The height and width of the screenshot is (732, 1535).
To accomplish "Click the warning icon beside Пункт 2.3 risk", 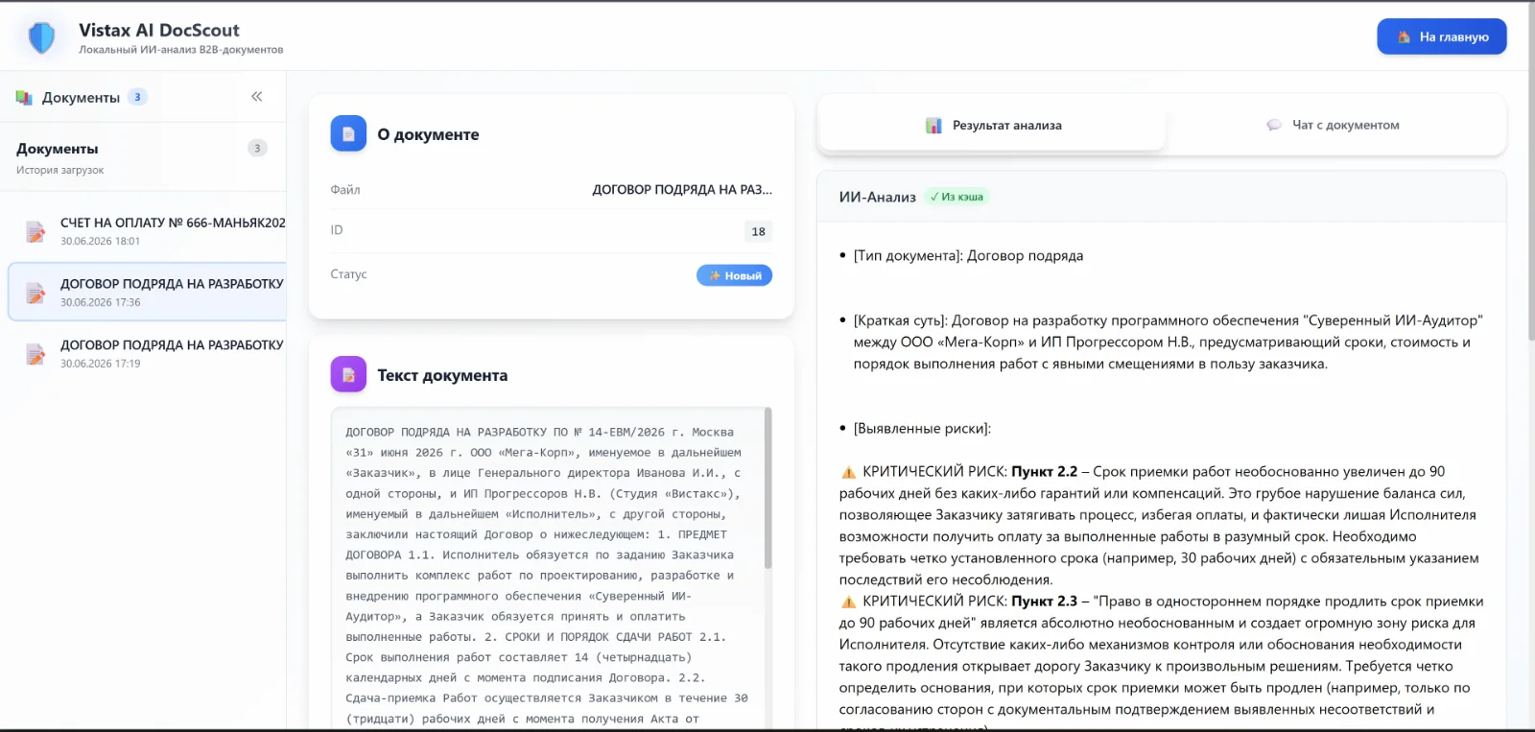I will tap(848, 602).
